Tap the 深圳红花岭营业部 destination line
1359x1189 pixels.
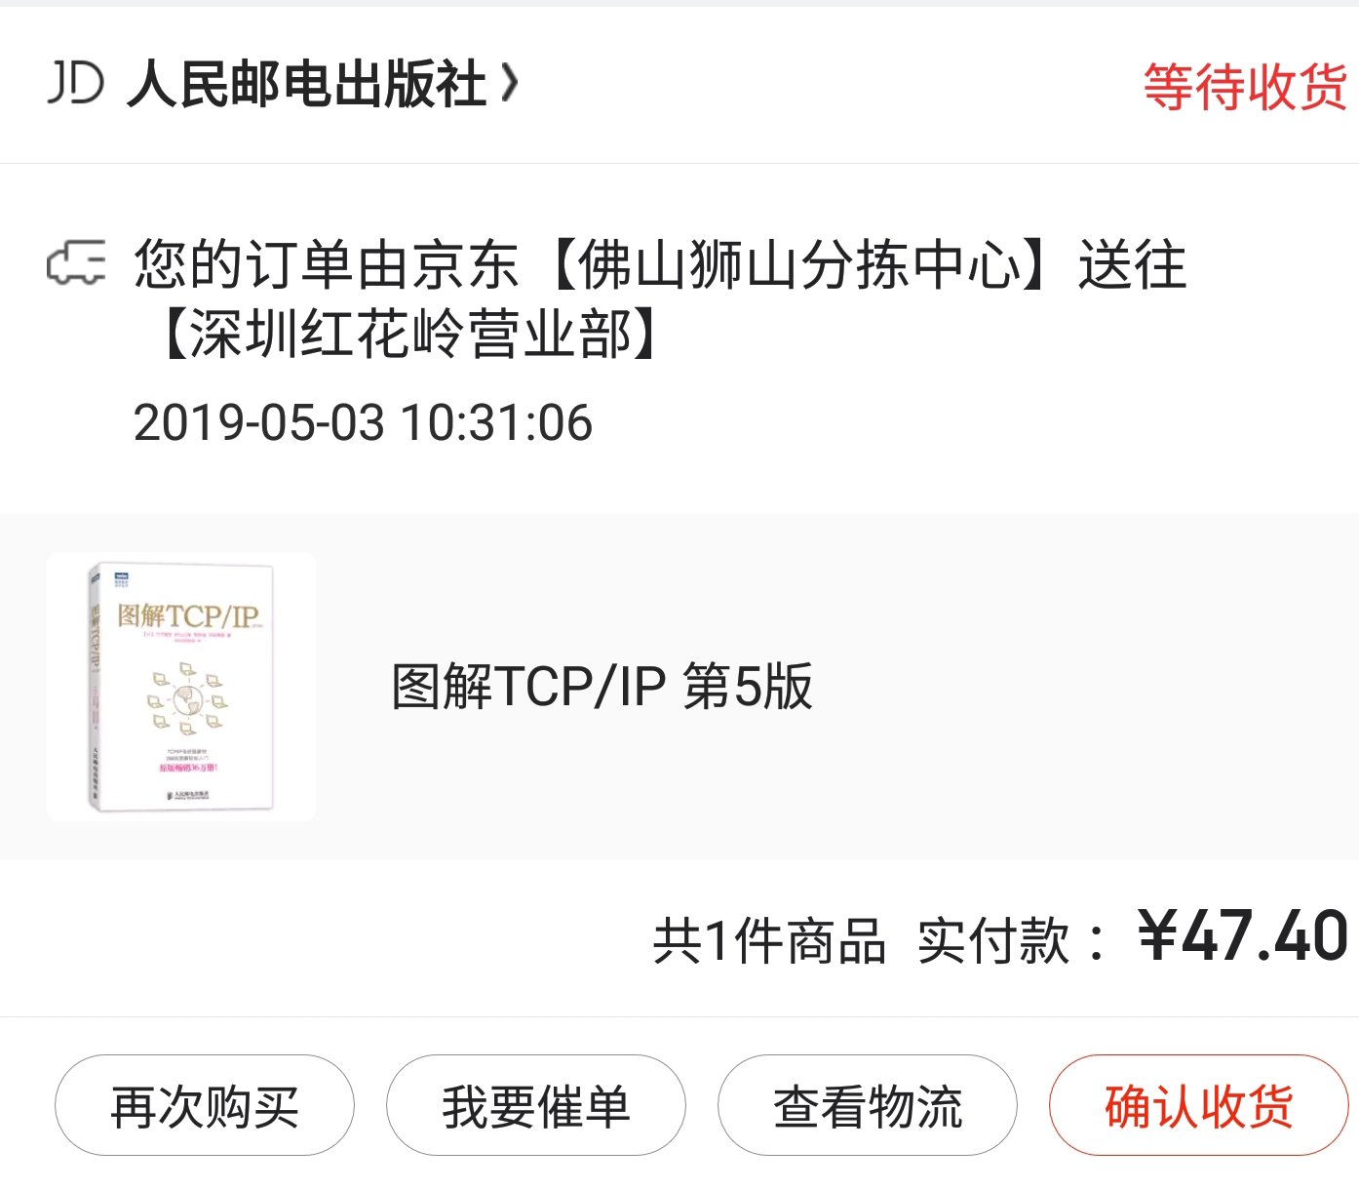coord(408,335)
